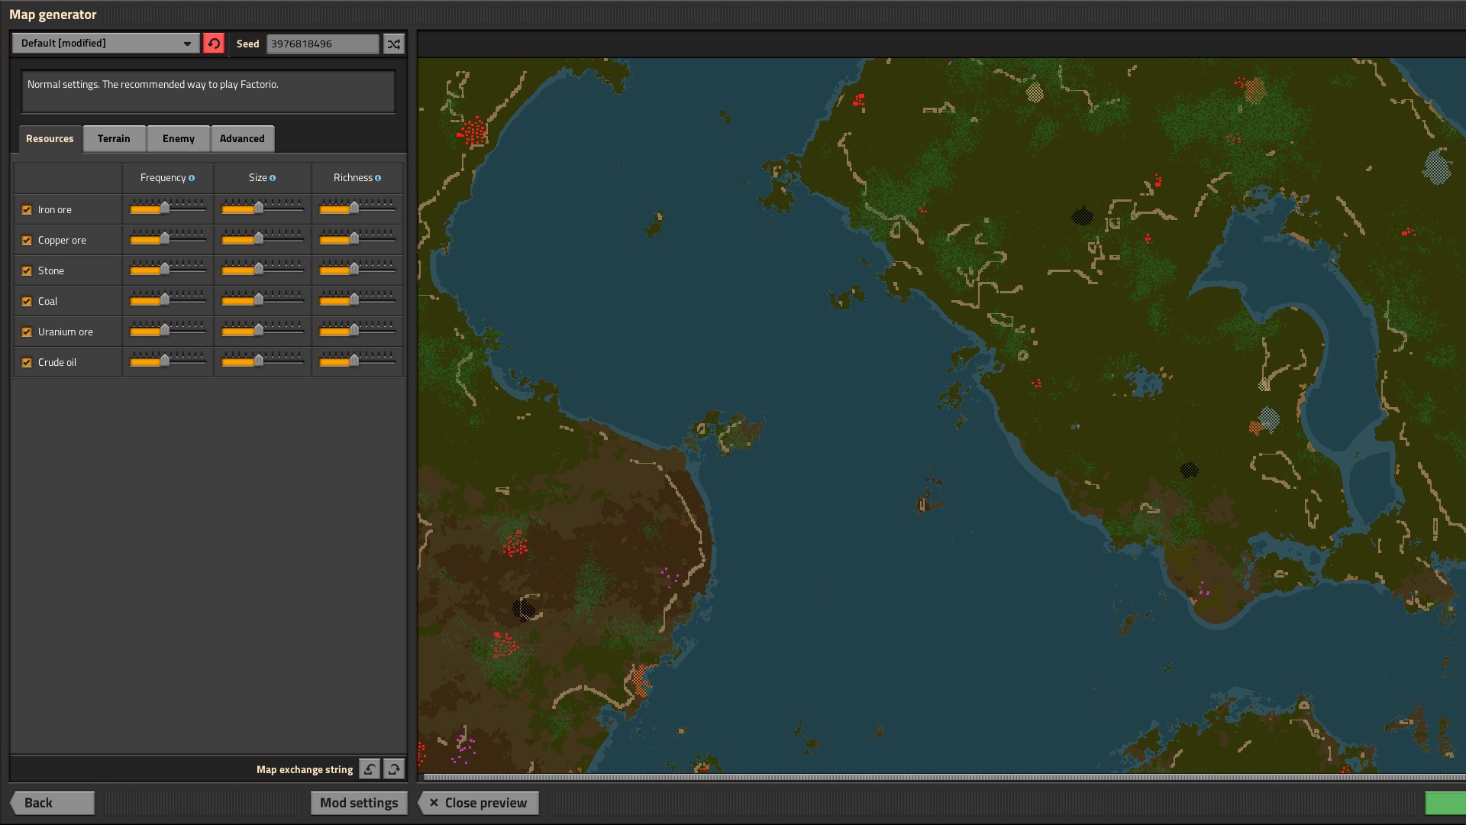Click the Size info icon
Viewport: 1466px width, 825px height.
[x=273, y=178]
